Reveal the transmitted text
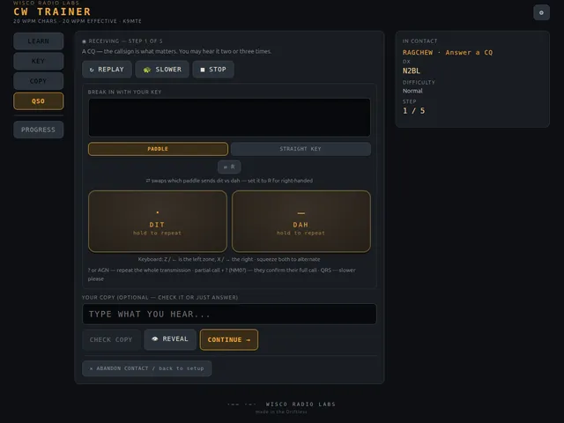 170,339
